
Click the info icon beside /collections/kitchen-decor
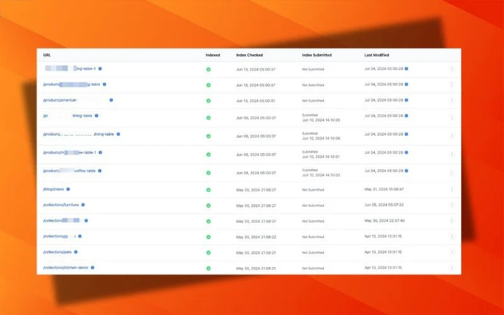tap(93, 268)
